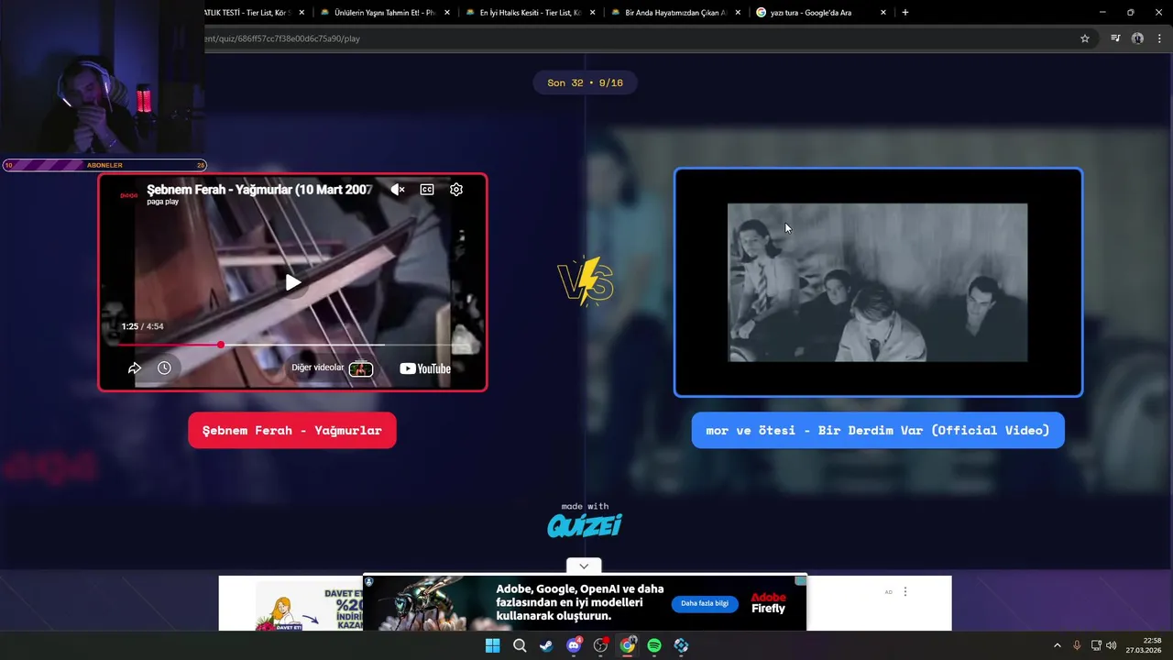Play the Şebnem Ferah video
The height and width of the screenshot is (660, 1173).
click(x=293, y=282)
